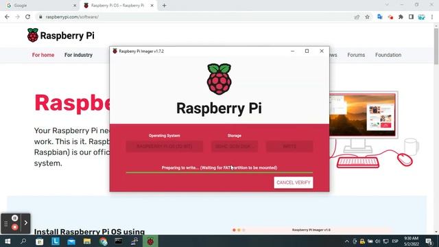
Task: Open Chrome from the taskbar
Action: pos(103,241)
